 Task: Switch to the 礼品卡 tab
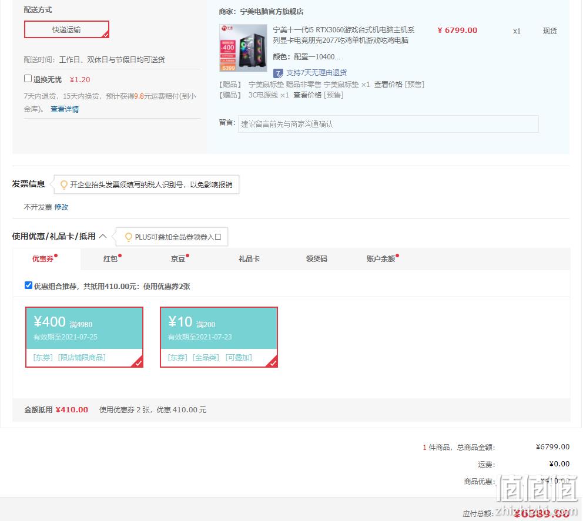[x=249, y=258]
